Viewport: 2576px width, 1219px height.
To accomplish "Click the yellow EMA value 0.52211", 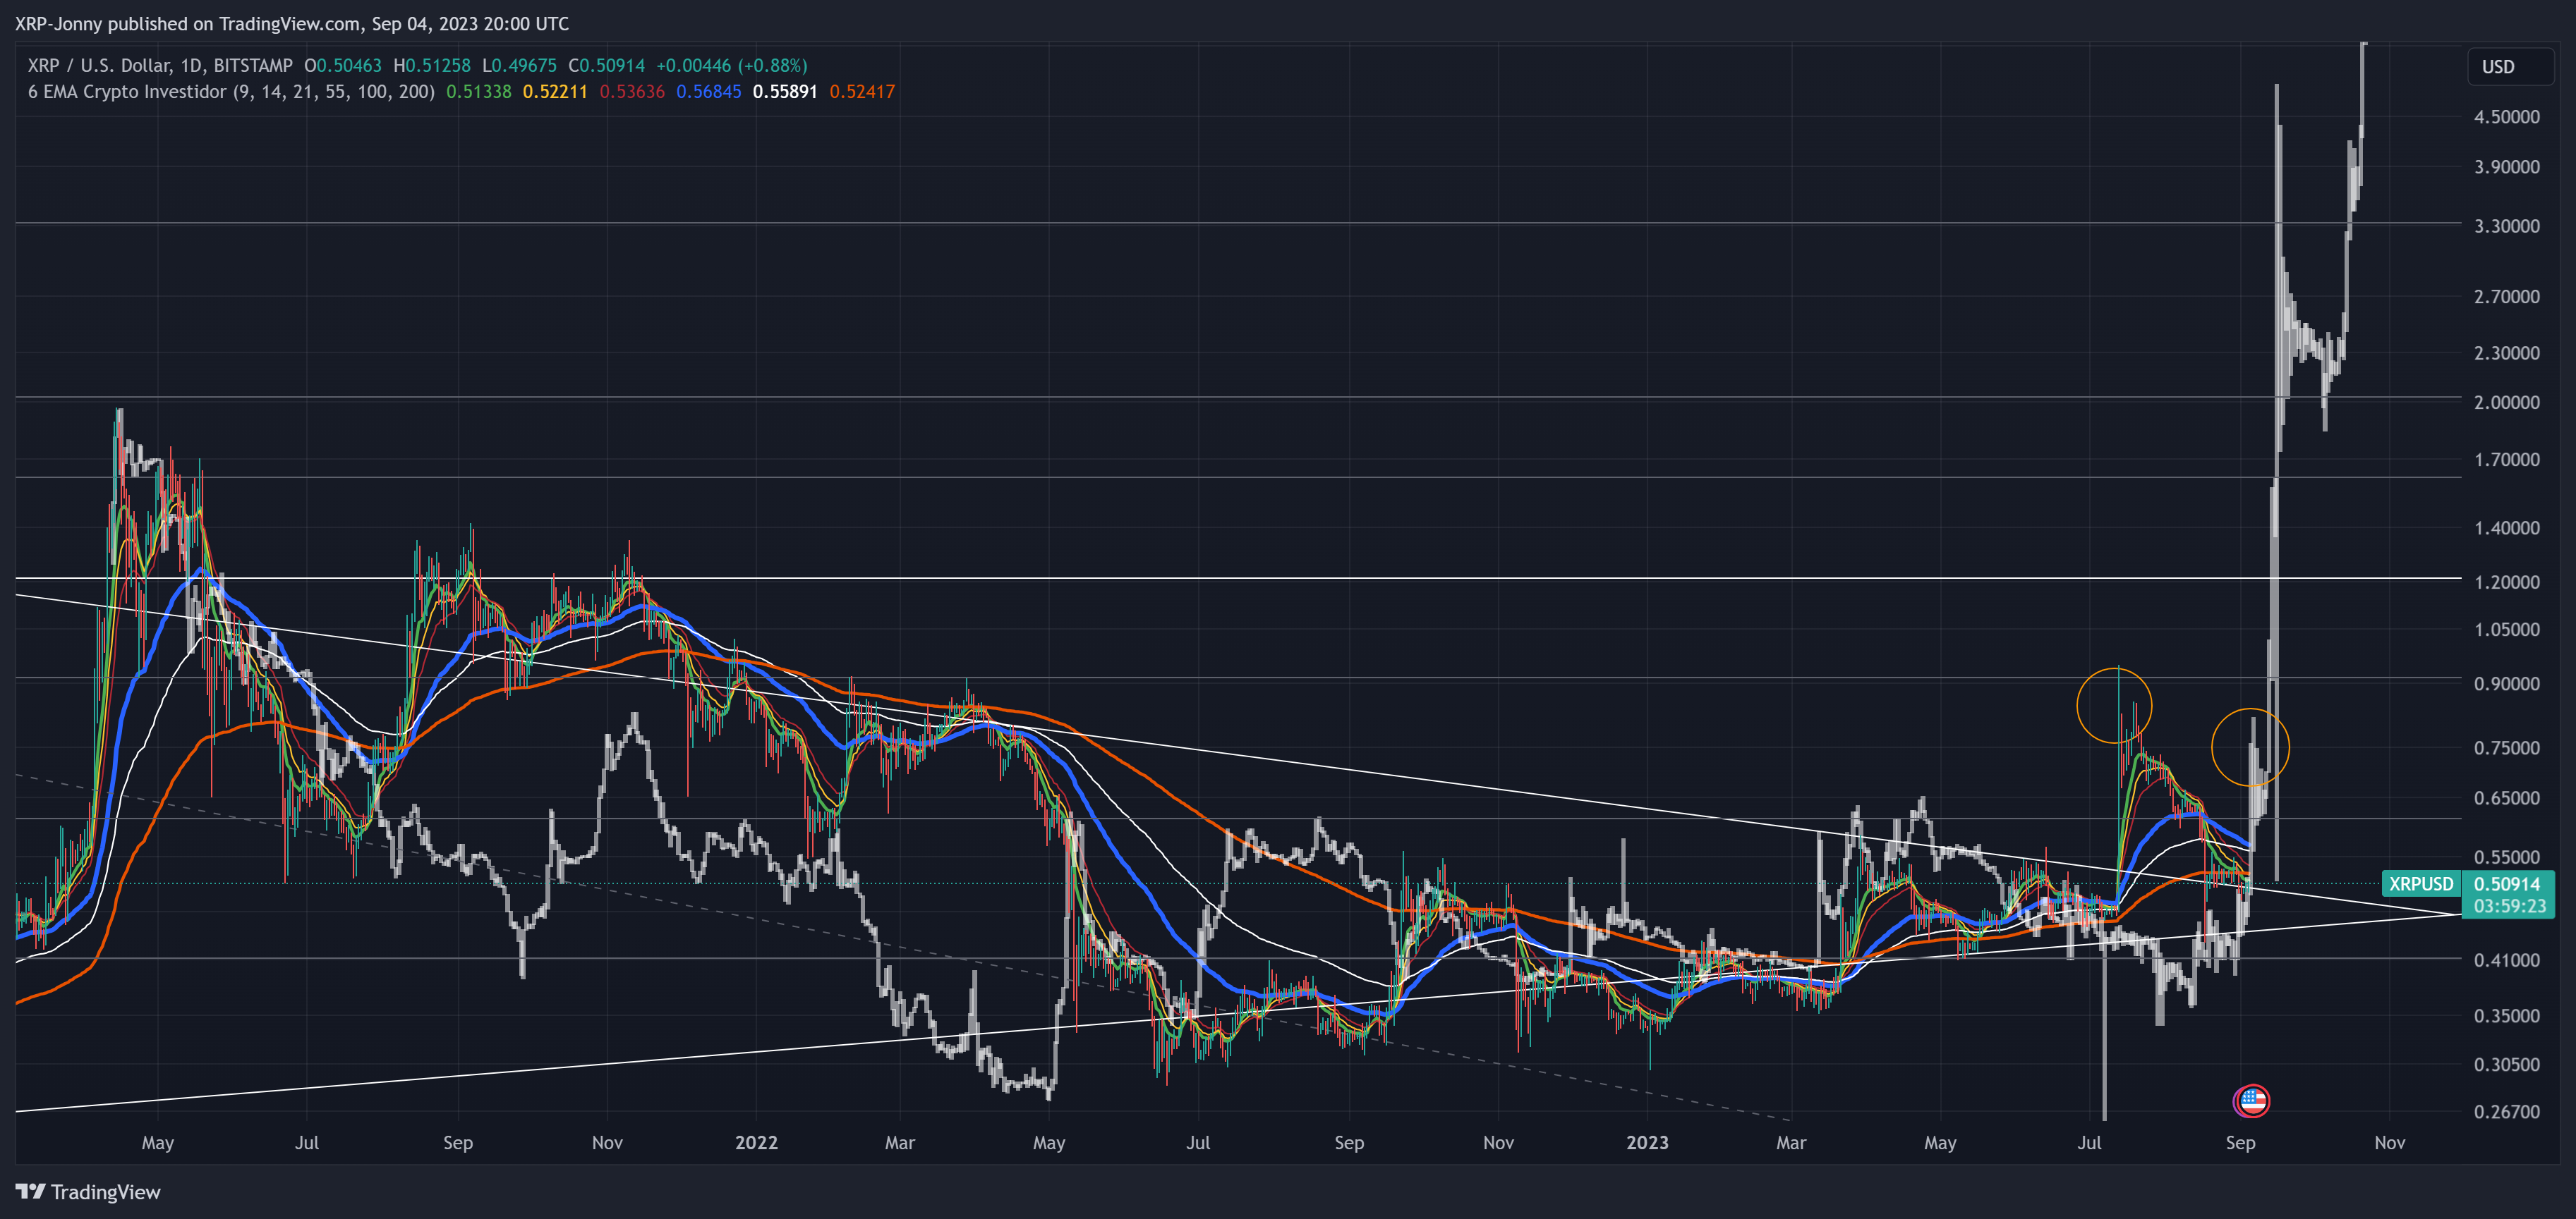I will [x=555, y=91].
